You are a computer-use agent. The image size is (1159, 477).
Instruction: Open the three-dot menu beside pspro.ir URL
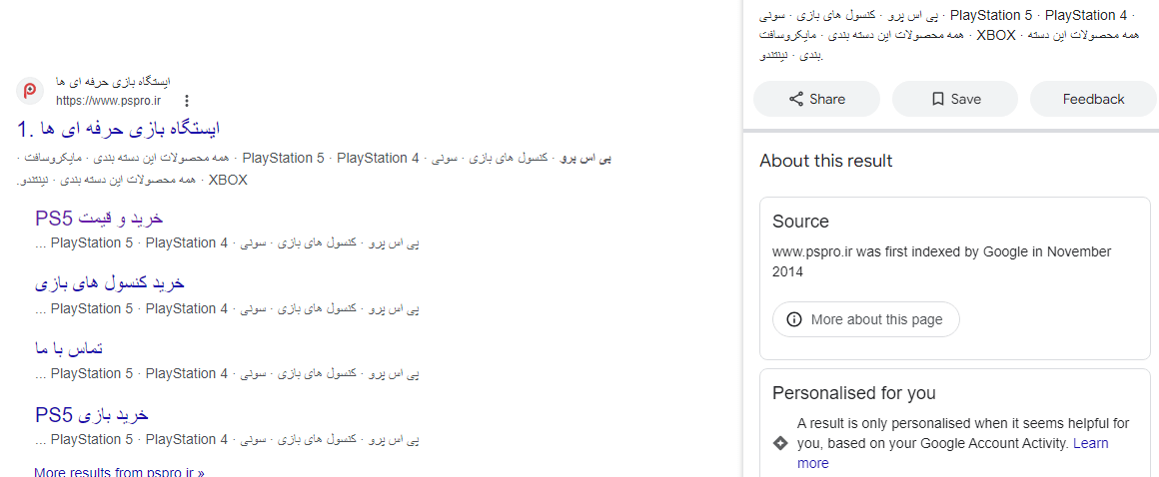(187, 101)
